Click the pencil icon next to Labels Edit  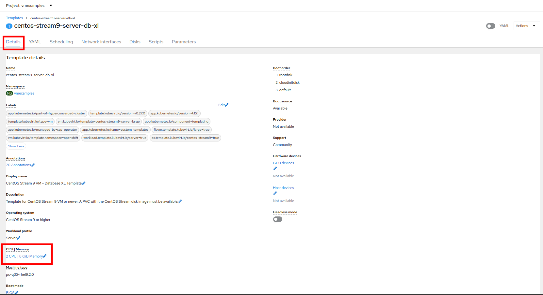click(227, 105)
